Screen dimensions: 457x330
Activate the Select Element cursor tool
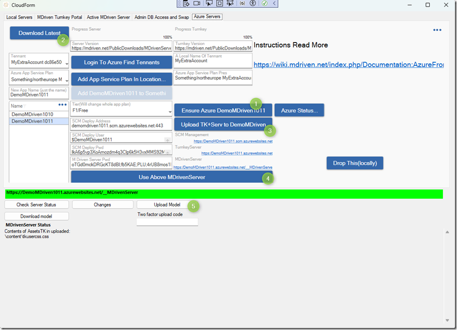pyautogui.click(x=209, y=4)
